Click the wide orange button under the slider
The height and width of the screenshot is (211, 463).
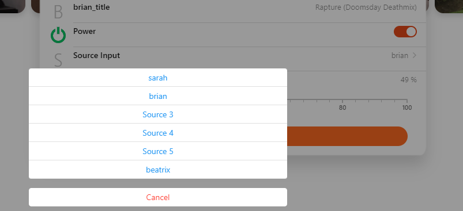pyautogui.click(x=347, y=136)
